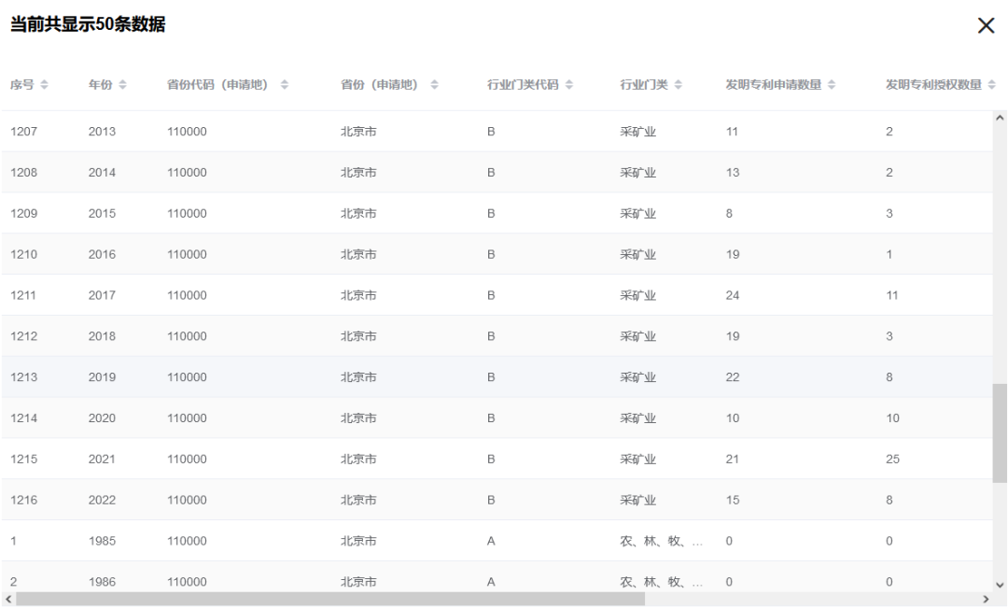Select the cell with 序号 1209
The width and height of the screenshot is (1008, 609).
(x=23, y=214)
